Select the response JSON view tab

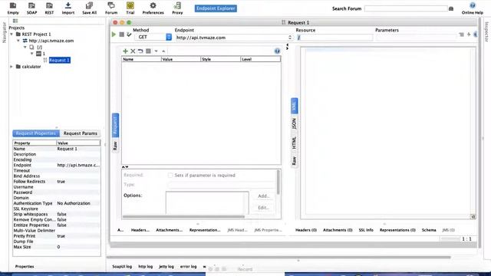pos(294,123)
